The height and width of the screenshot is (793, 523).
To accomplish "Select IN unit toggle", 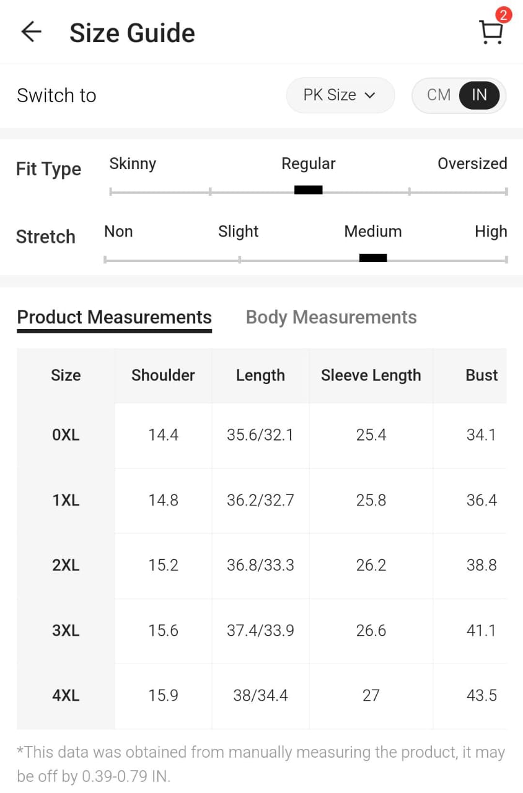I will (x=479, y=95).
